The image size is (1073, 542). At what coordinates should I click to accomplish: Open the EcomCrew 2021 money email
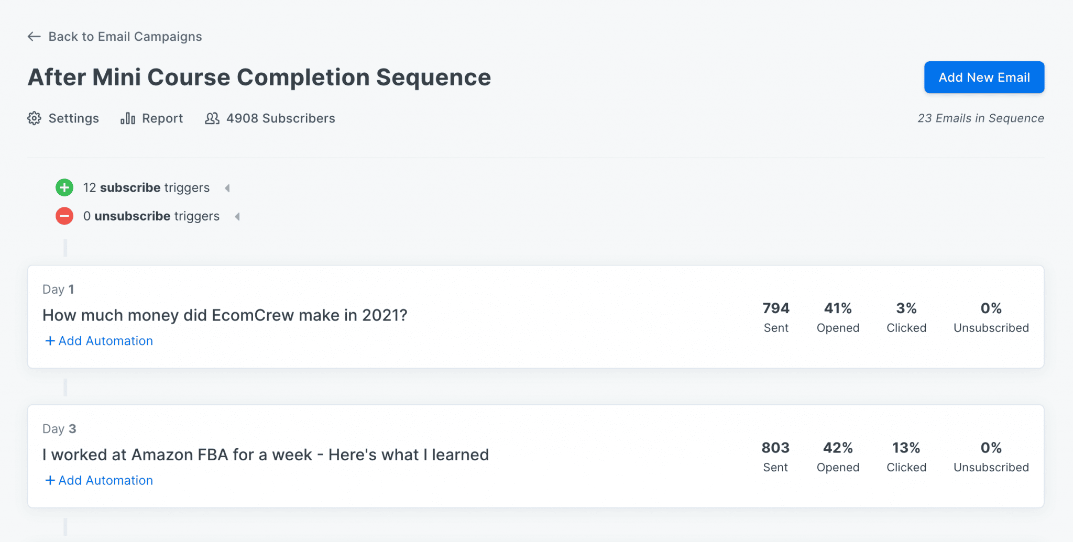click(x=225, y=315)
